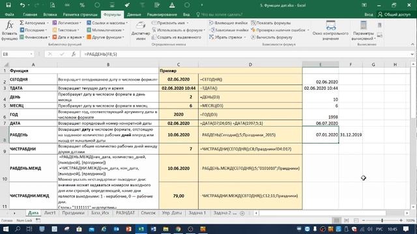Click Trace Dependents (Зависимые ячейки)
The height and width of the screenshot is (234, 417).
pos(229,30)
